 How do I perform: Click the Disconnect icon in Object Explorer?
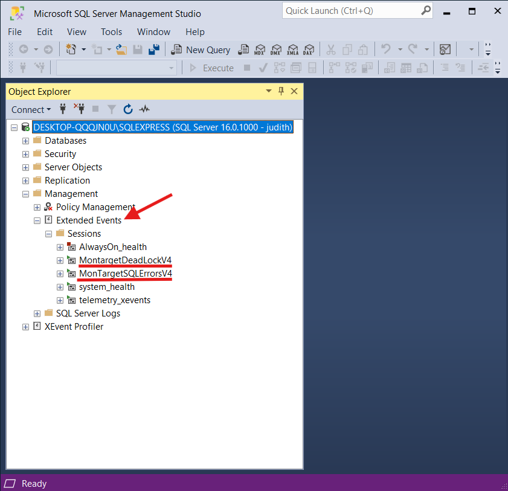click(79, 109)
